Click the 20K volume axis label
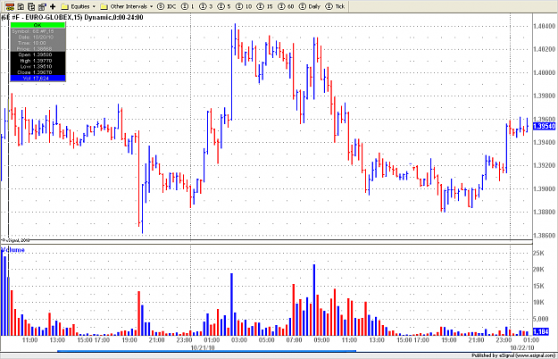 tap(538, 270)
